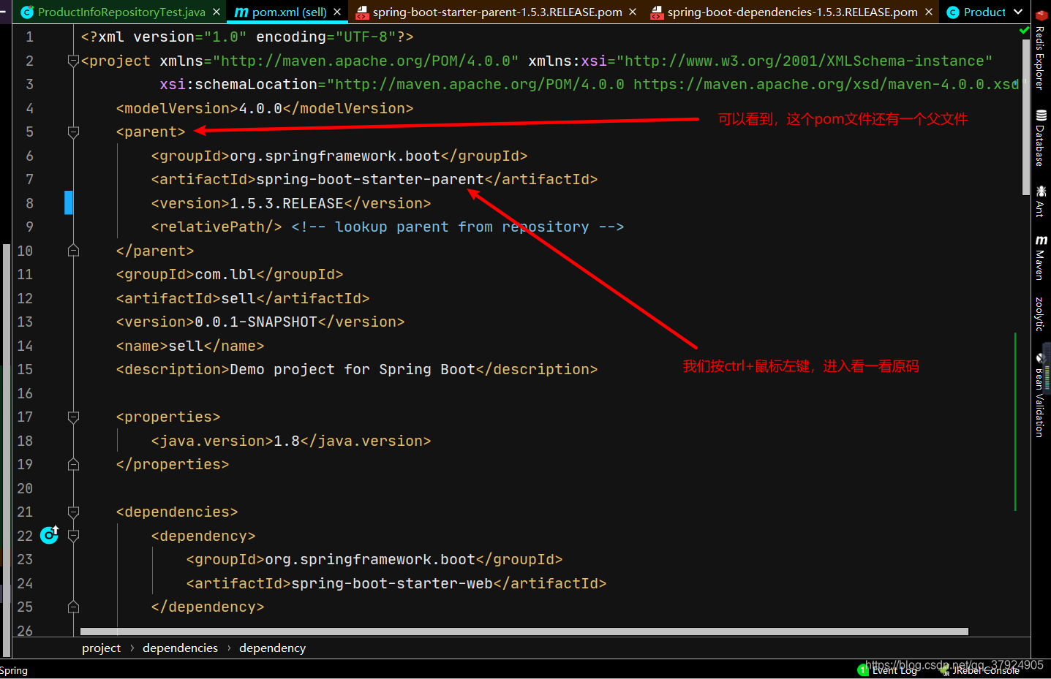Click the gutter dependency icon at line 22
This screenshot has height=679, width=1051.
(49, 535)
